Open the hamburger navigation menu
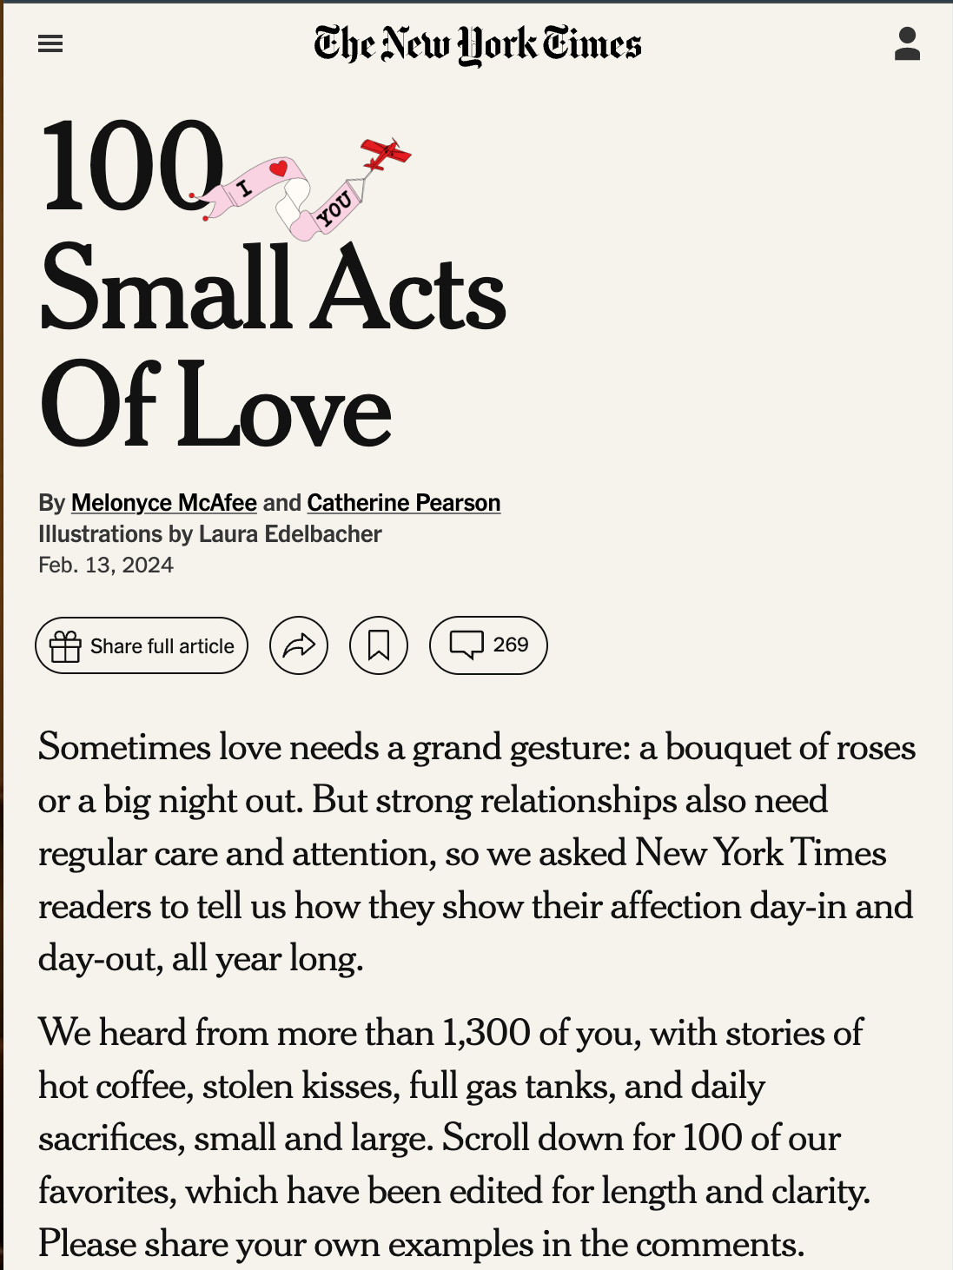 click(50, 43)
